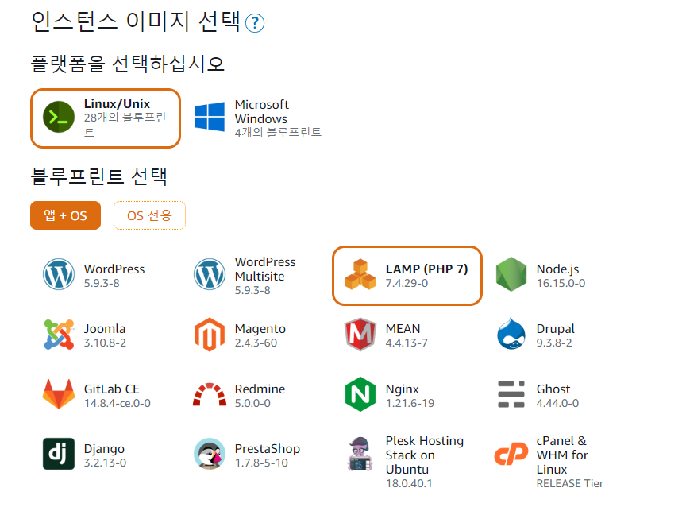
Task: Choose the WordPress Multisite blueprint icon
Action: (210, 274)
